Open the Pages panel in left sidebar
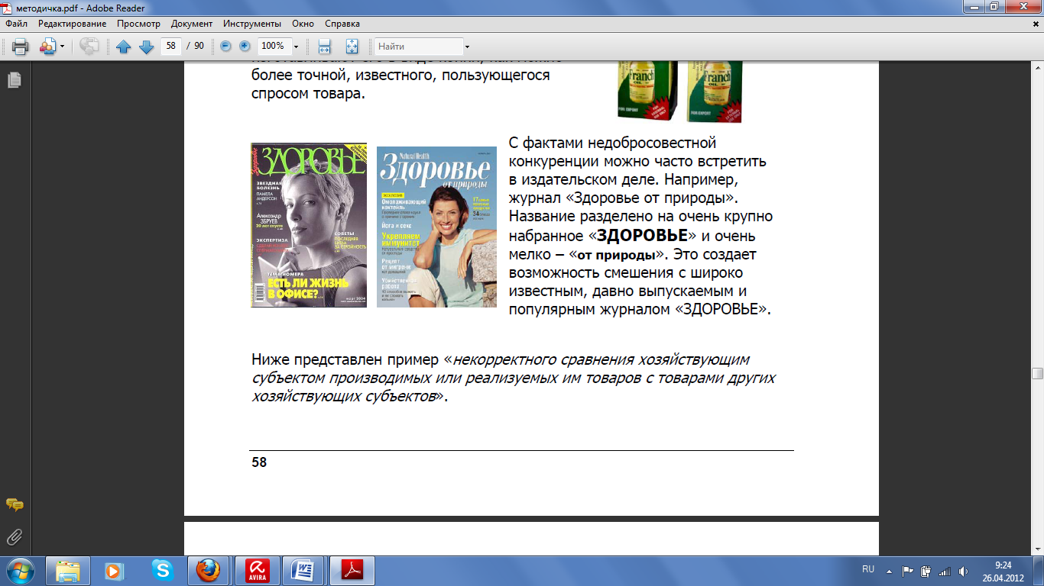The image size is (1044, 586). coord(14,79)
